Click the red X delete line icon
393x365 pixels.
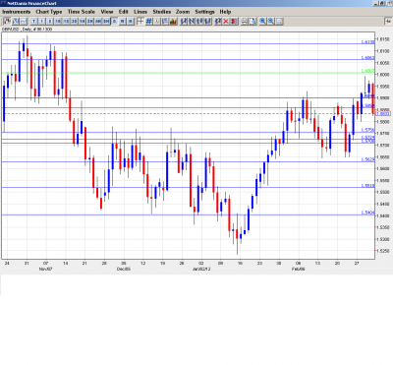pyautogui.click(x=226, y=22)
